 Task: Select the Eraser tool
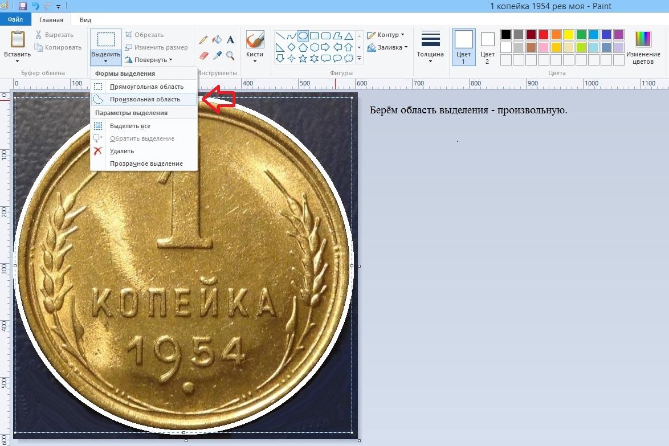(x=203, y=55)
